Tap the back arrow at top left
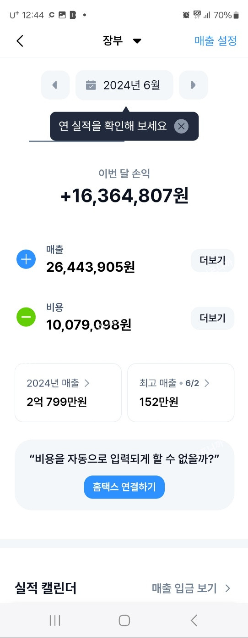Image resolution: width=248 pixels, height=638 pixels. 20,40
